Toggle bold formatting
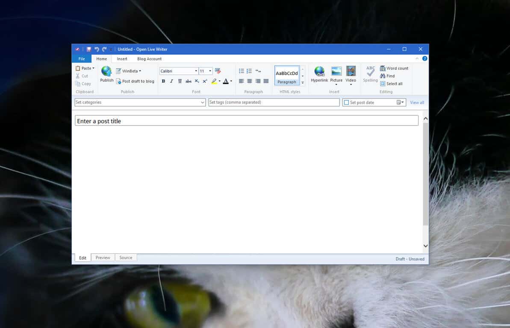510x328 pixels. (x=163, y=81)
